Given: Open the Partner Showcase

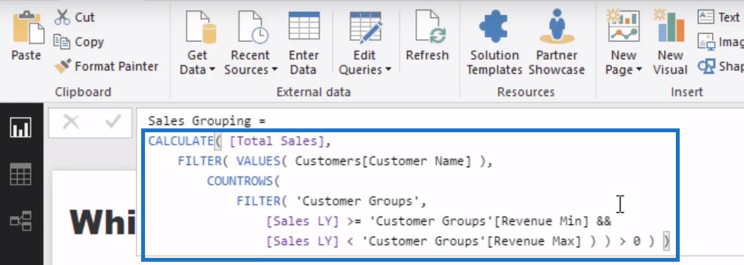Looking at the screenshot, I should coord(557,27).
